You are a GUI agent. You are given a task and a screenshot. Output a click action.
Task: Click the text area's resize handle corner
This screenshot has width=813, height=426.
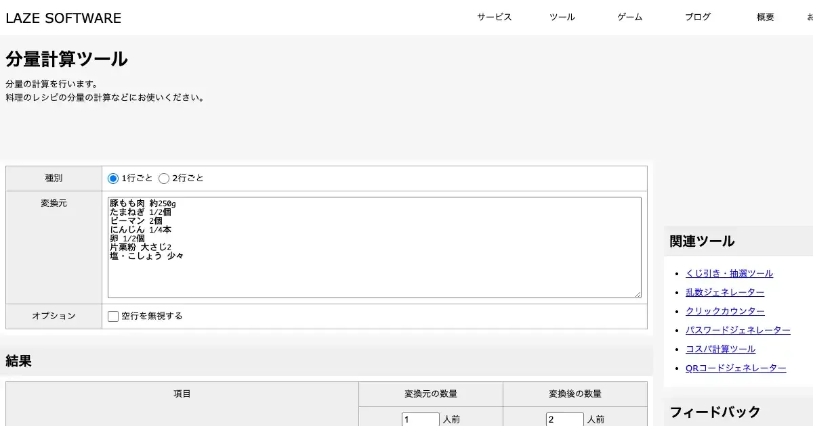(637, 293)
